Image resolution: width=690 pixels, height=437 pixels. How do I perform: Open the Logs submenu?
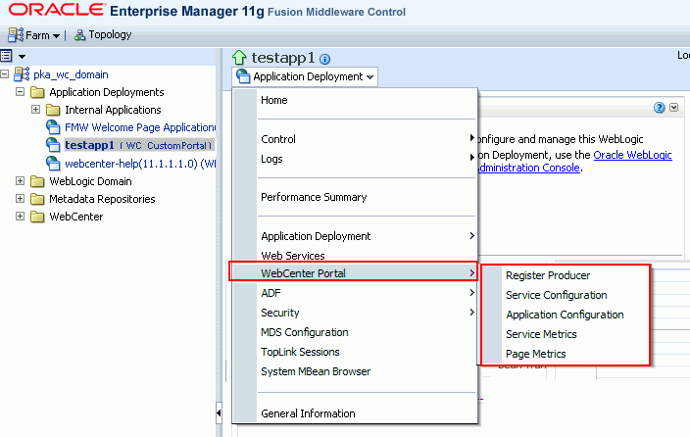pyautogui.click(x=354, y=159)
